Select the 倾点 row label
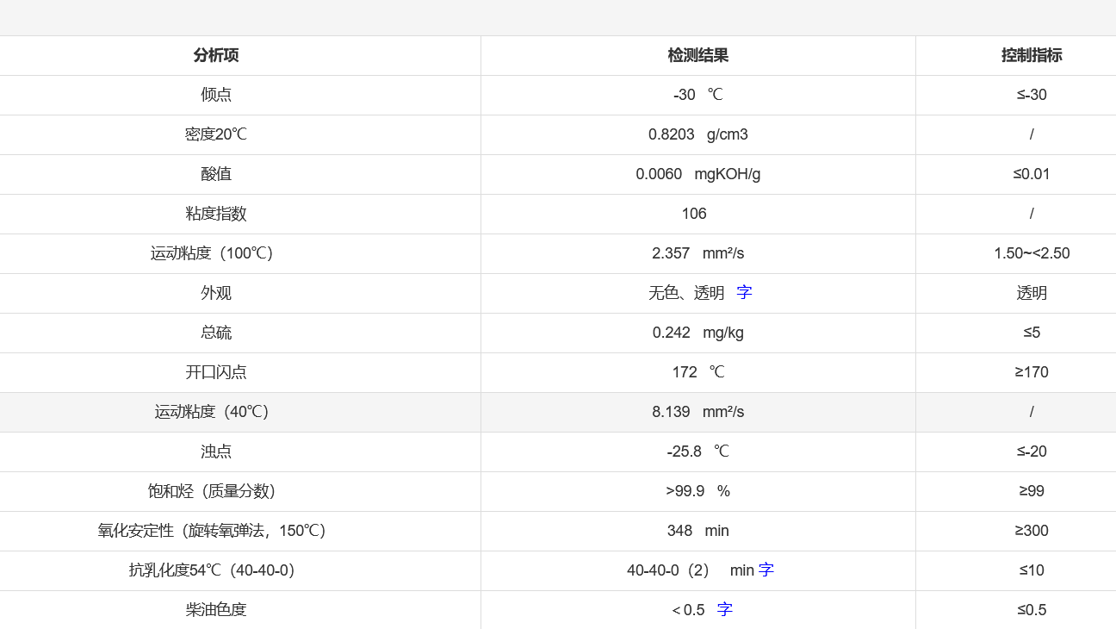The image size is (1116, 629). tap(216, 95)
